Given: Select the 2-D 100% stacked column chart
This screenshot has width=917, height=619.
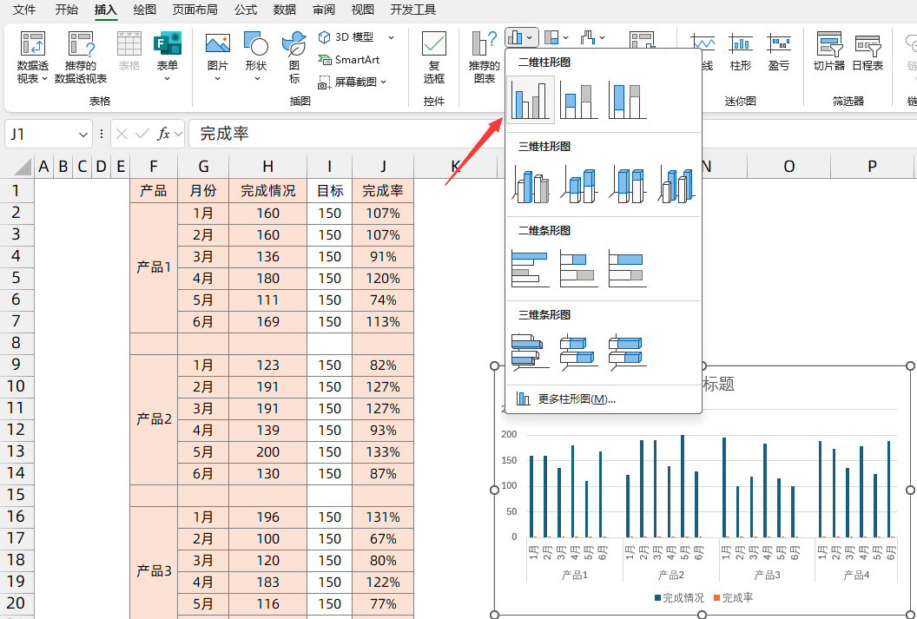Looking at the screenshot, I should click(x=628, y=100).
